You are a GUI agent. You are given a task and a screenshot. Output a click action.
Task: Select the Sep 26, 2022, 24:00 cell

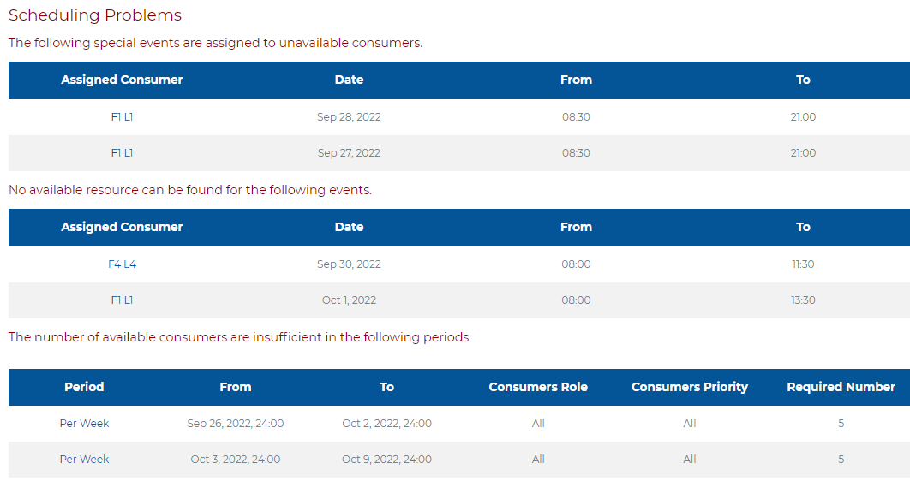coord(235,423)
